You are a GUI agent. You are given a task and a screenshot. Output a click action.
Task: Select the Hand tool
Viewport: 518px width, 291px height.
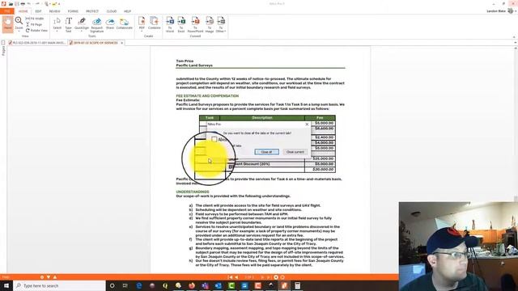(x=7, y=23)
